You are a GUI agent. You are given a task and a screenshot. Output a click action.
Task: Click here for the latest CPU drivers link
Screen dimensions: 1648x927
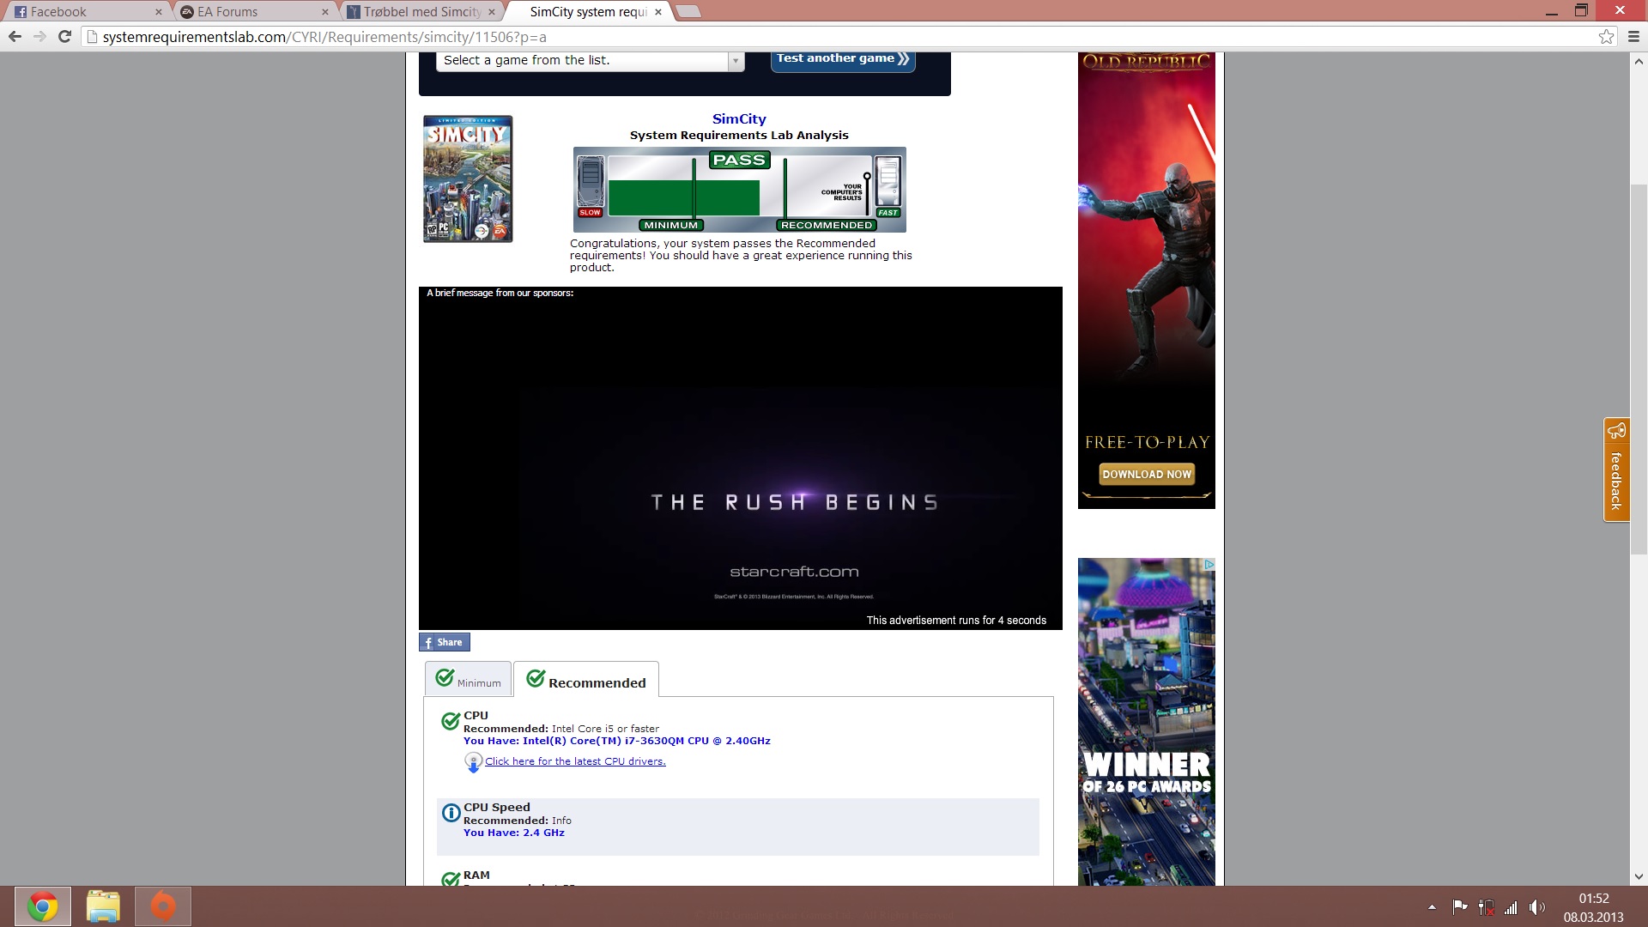coord(575,761)
